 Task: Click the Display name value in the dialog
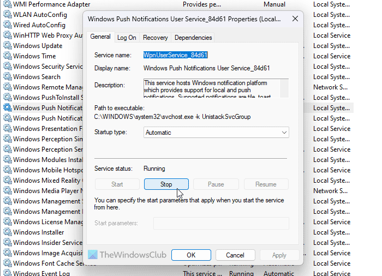(x=207, y=68)
